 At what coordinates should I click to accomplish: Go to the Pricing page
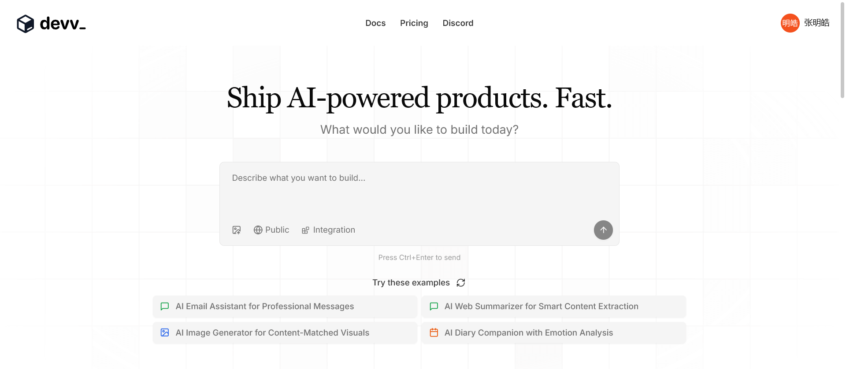pos(414,23)
